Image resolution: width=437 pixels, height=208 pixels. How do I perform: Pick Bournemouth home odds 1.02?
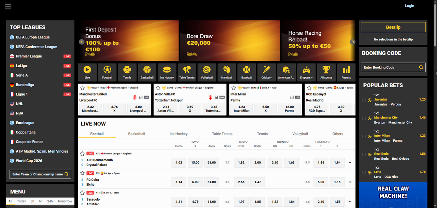pos(179,163)
